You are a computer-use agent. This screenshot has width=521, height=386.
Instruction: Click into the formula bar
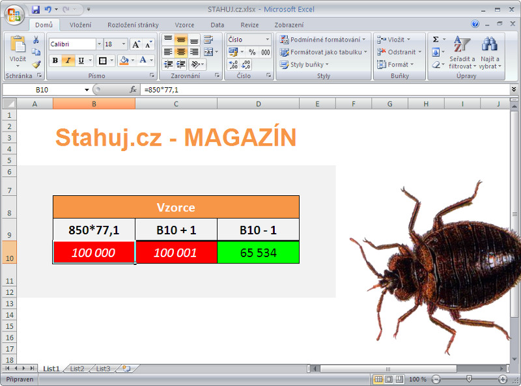326,90
